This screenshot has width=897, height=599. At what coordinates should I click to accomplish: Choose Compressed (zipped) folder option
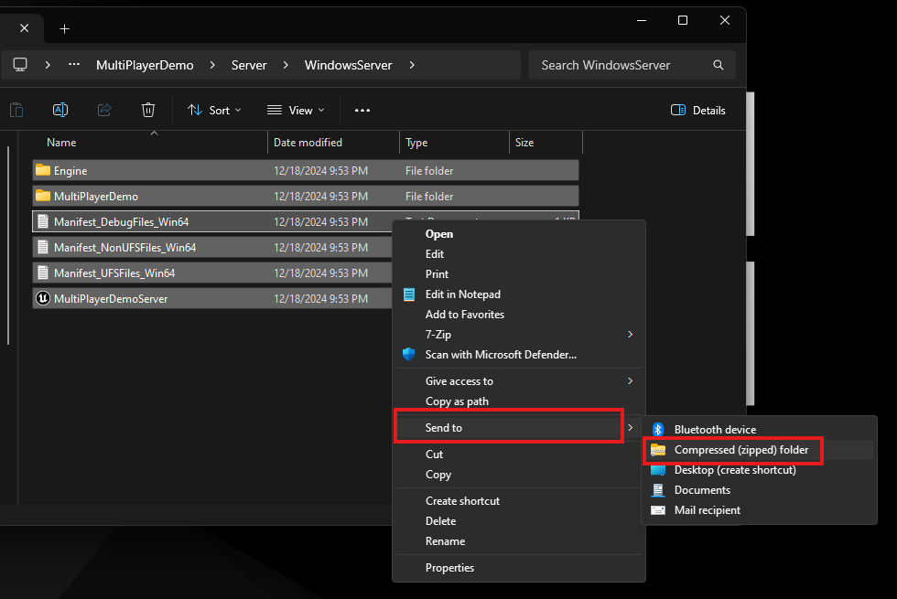click(x=740, y=450)
